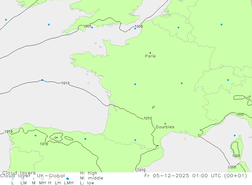
Task: Click the blue marker beside the Channel 1005 label
Action: pos(135,29)
